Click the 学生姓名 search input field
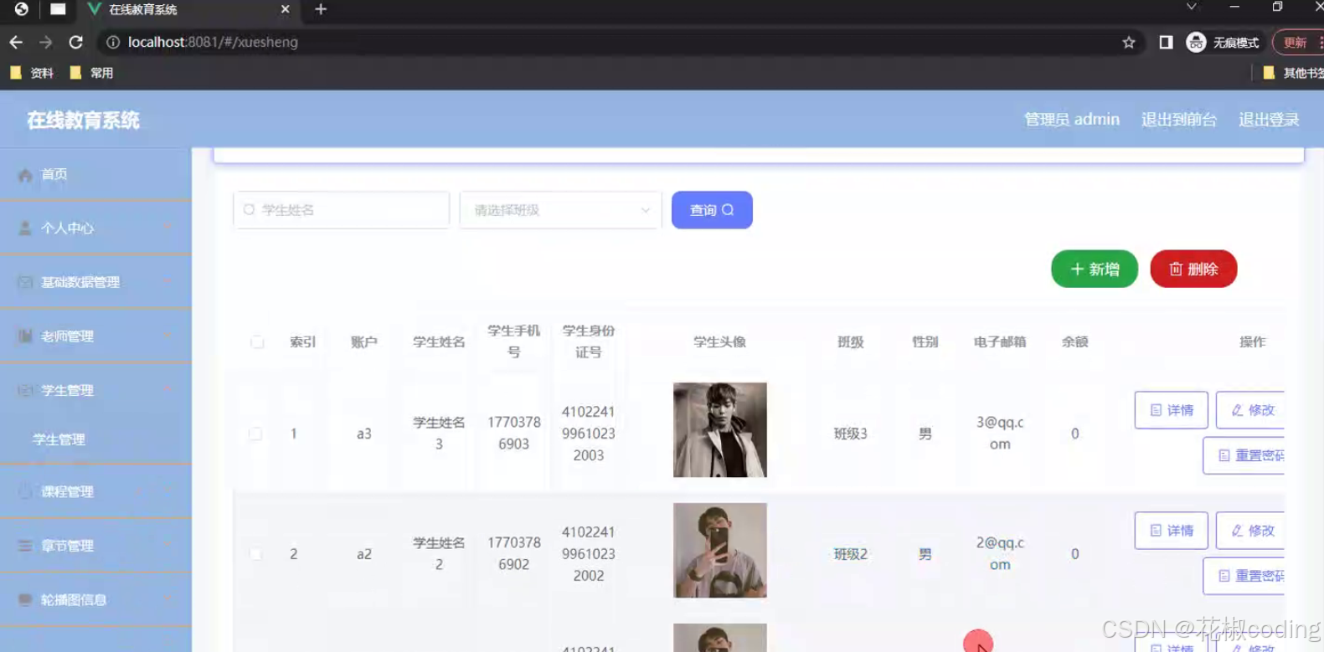Viewport: 1324px width, 652px height. click(x=342, y=210)
